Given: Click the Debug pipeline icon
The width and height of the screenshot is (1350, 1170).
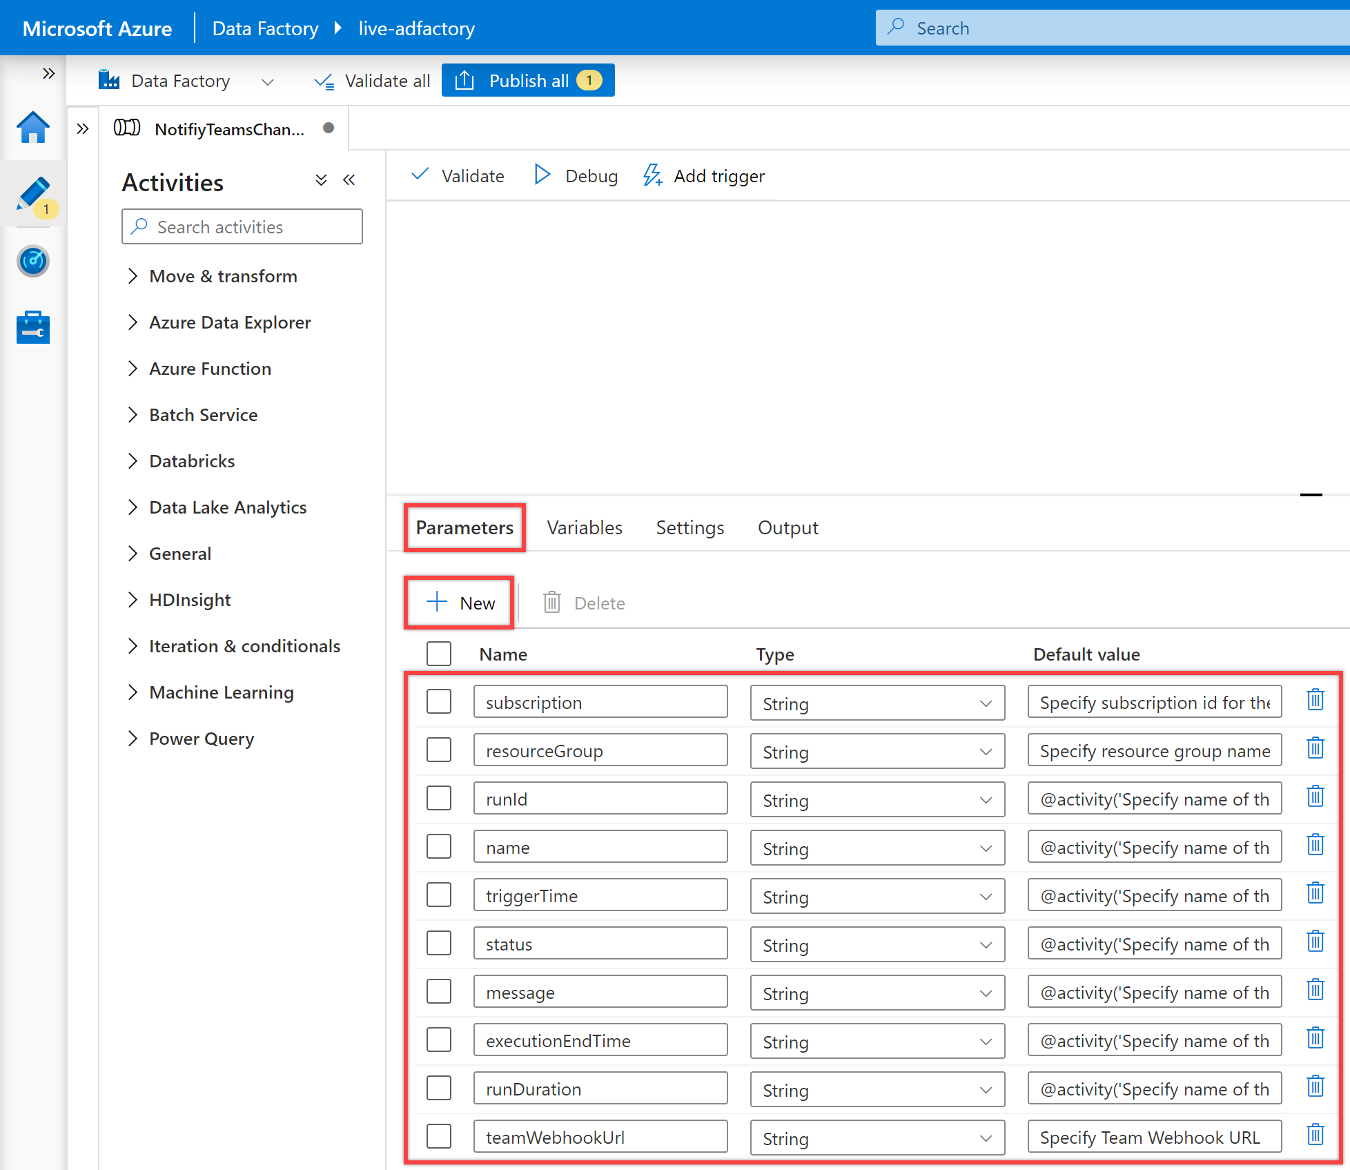Looking at the screenshot, I should click(x=542, y=175).
